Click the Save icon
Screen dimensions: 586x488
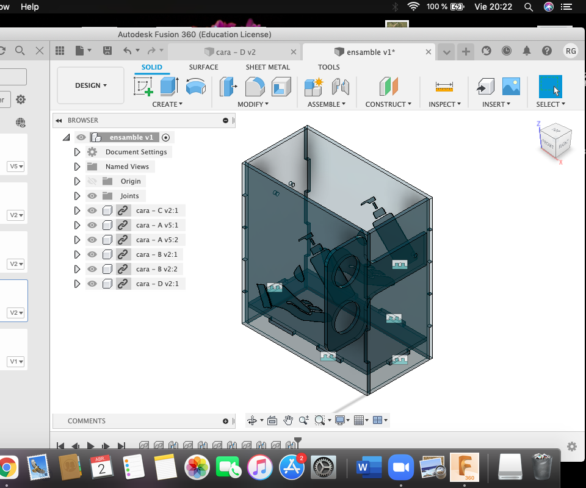point(107,51)
